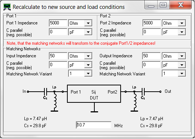Image resolution: width=195 pixels, height=139 pixels.
Task: Open Input side C parallel unit dropdown
Action: tap(88, 65)
